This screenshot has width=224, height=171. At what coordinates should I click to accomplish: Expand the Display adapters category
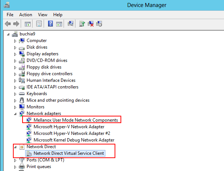15,54
